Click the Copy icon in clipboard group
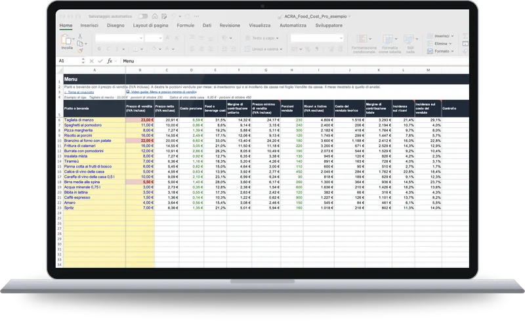The height and width of the screenshot is (321, 525). pos(79,43)
